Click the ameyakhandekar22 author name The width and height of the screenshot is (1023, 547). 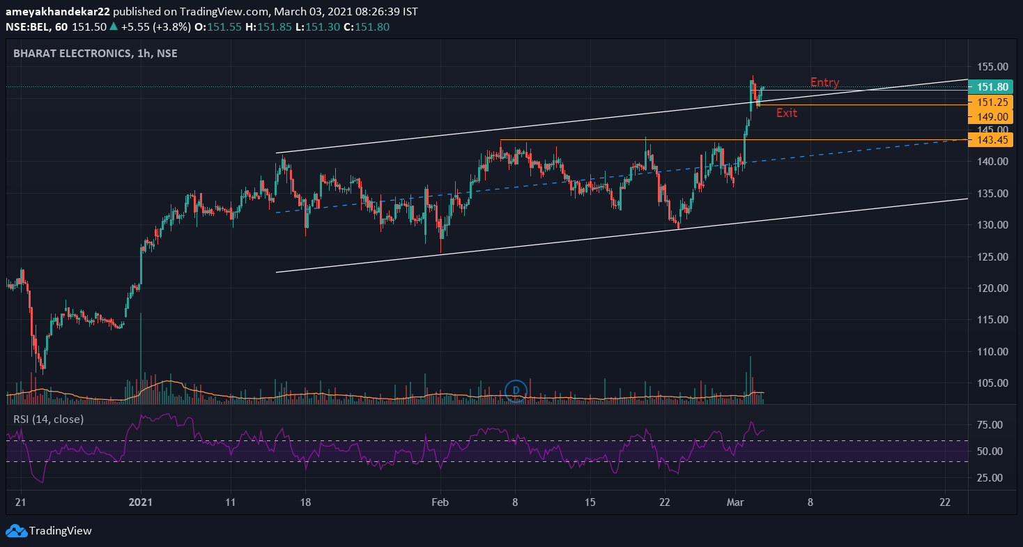pos(58,12)
